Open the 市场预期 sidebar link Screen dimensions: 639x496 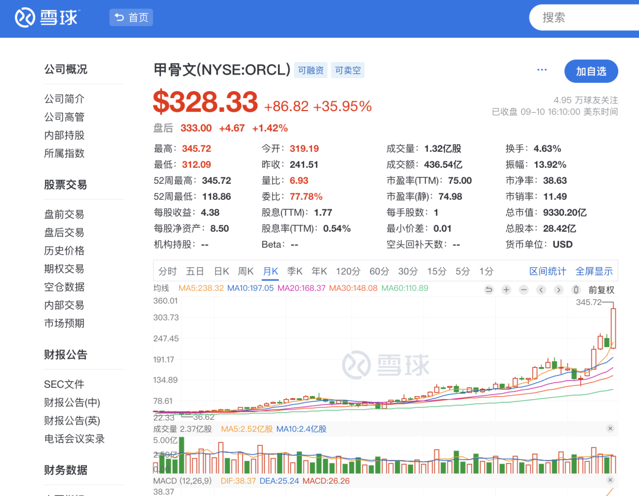(x=64, y=323)
